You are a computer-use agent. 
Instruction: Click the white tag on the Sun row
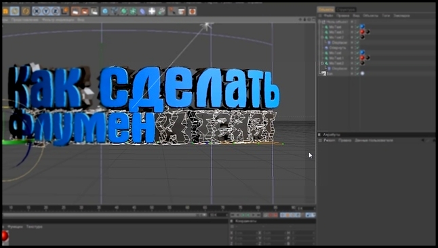[362, 73]
